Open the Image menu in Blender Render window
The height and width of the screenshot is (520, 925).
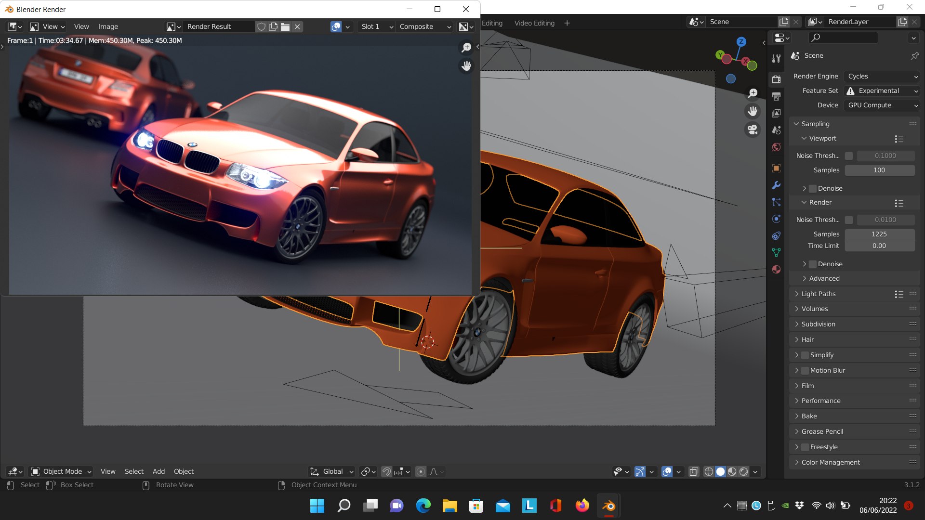[x=108, y=27]
